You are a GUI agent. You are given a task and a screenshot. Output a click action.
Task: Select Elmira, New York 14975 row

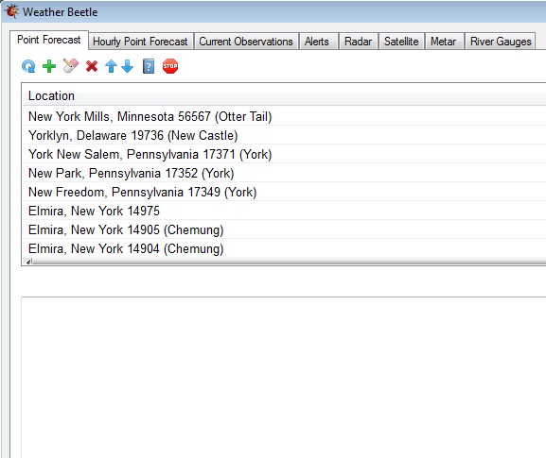click(x=284, y=211)
